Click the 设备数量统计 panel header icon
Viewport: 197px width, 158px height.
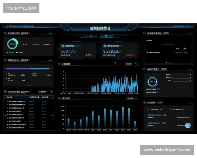click(144, 69)
